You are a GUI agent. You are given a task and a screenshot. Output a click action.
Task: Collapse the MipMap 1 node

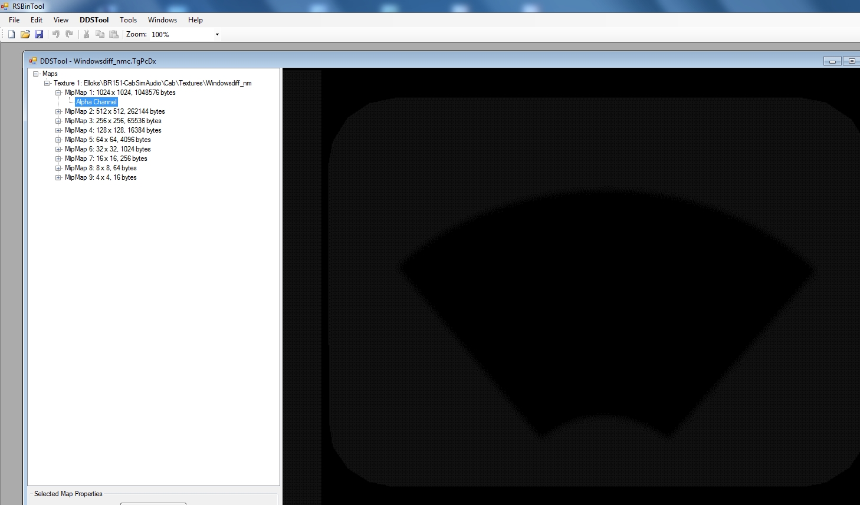point(58,93)
